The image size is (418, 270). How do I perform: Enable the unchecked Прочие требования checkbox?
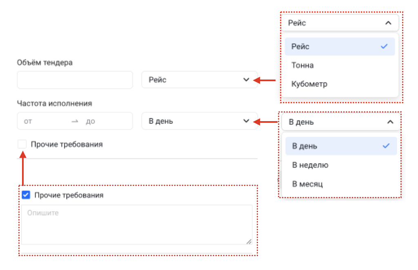click(22, 144)
